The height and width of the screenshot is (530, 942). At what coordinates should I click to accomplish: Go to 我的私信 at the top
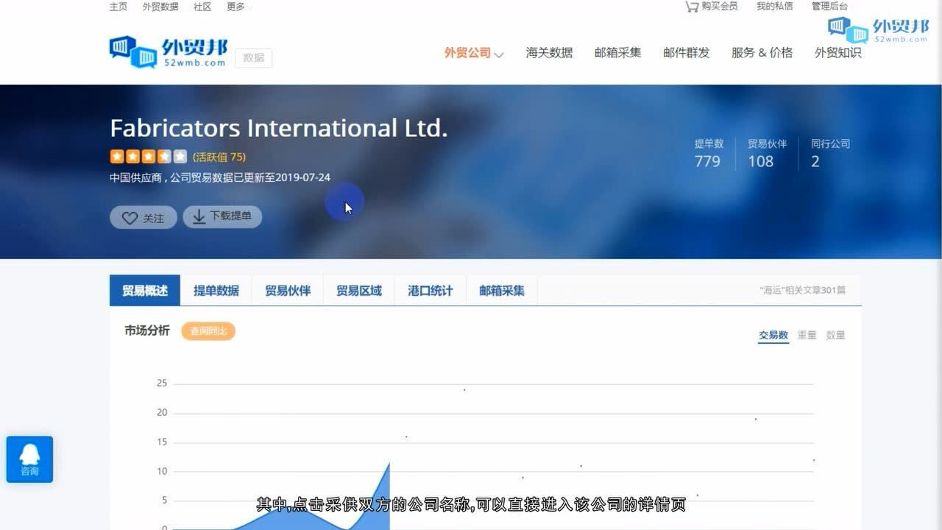pyautogui.click(x=773, y=6)
